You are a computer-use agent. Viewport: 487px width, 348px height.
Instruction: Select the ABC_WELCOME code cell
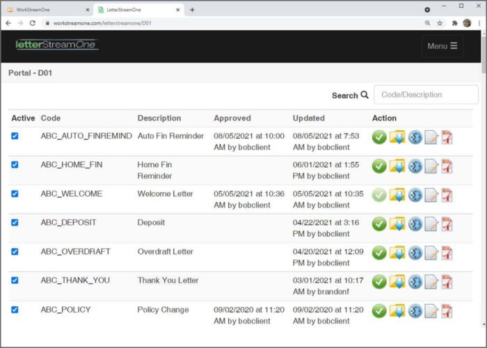click(72, 193)
